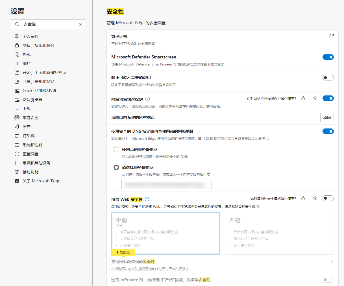Image resolution: width=344 pixels, height=286 pixels.
Task: Click the 下载 download arrow icon
Action: pyautogui.click(x=17, y=109)
